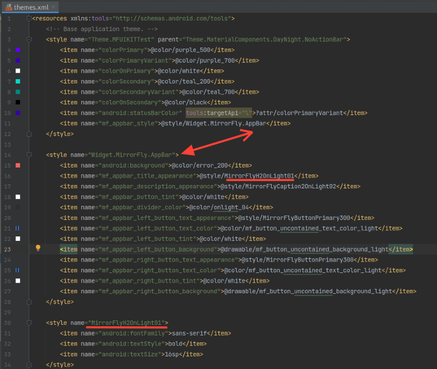Screen dimensions: 437x369
Task: Collapse Theme.MFUIKITTest style fold on line 3
Action: [x=29, y=39]
